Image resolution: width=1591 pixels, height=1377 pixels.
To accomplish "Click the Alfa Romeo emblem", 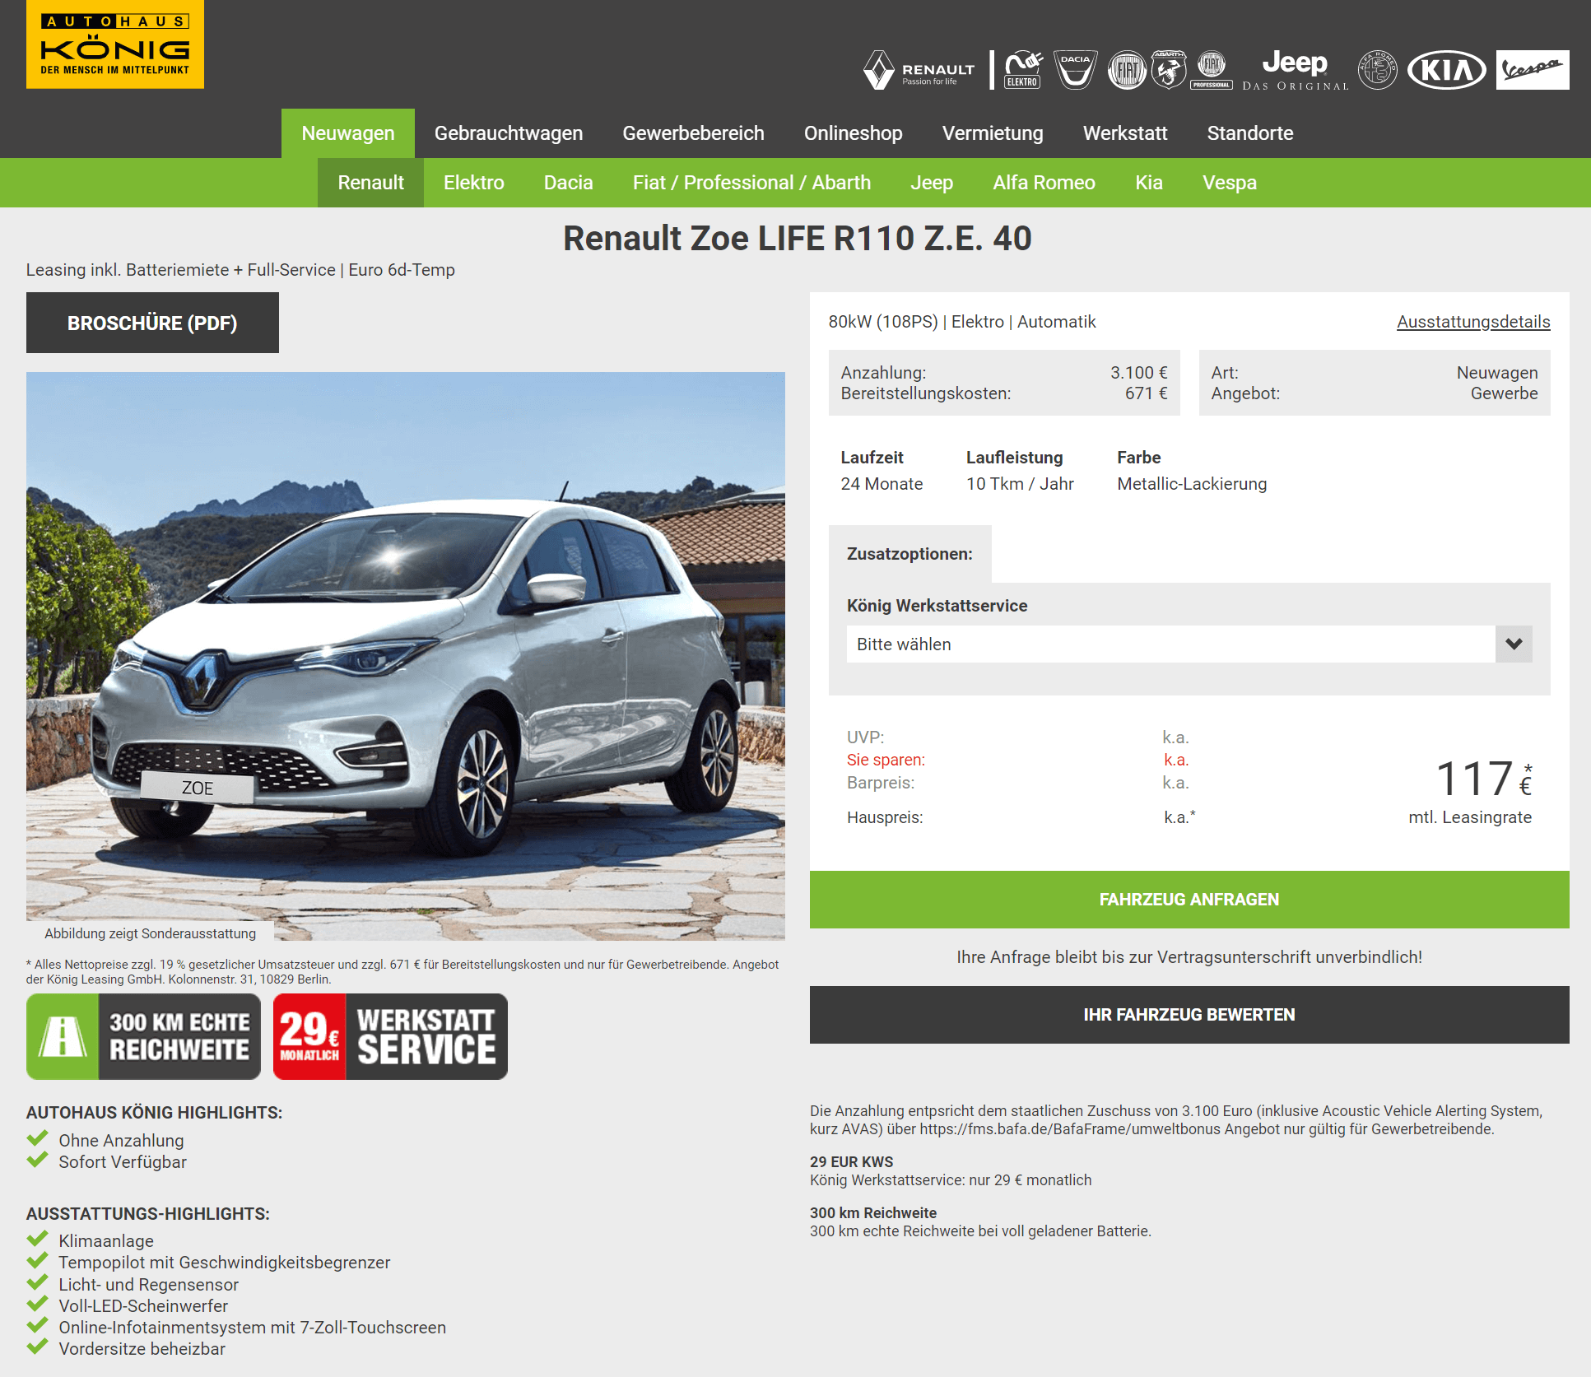I will [1378, 70].
